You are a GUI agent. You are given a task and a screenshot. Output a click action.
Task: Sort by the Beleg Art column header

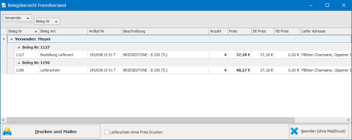pyautogui.click(x=63, y=31)
